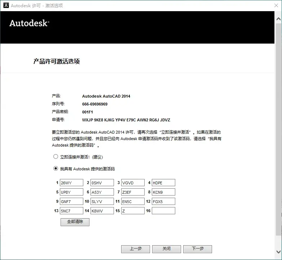Viewport: 282px width, 260px height.
Task: Click the '关闭' close button
Action: [x=167, y=249]
